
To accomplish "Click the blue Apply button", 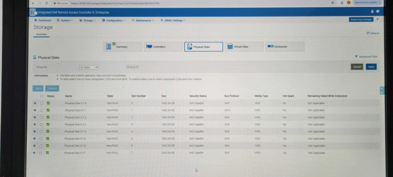I will pyautogui.click(x=371, y=67).
